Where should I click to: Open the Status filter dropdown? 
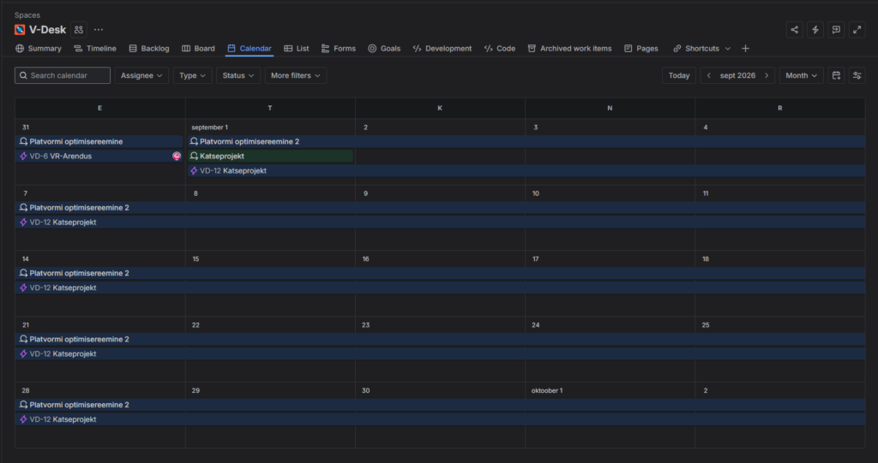(x=238, y=75)
